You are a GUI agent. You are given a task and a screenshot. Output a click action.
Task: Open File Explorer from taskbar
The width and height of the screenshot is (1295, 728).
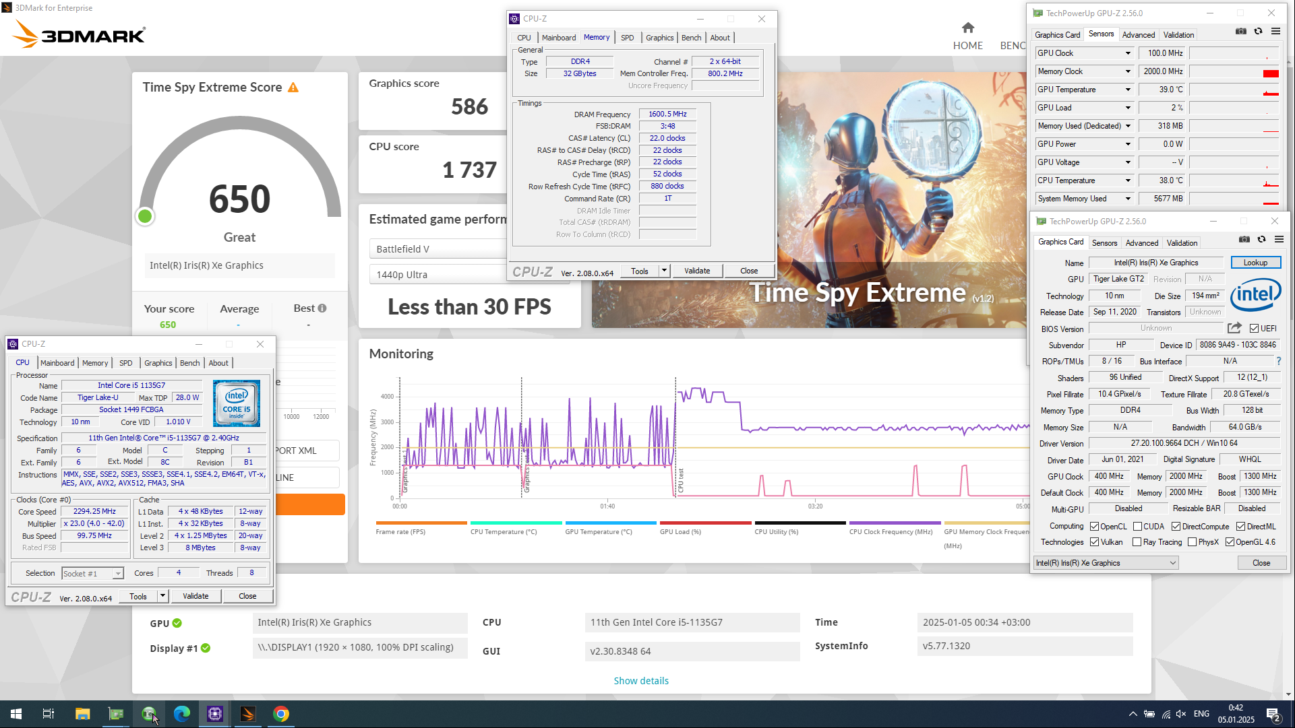coord(82,714)
